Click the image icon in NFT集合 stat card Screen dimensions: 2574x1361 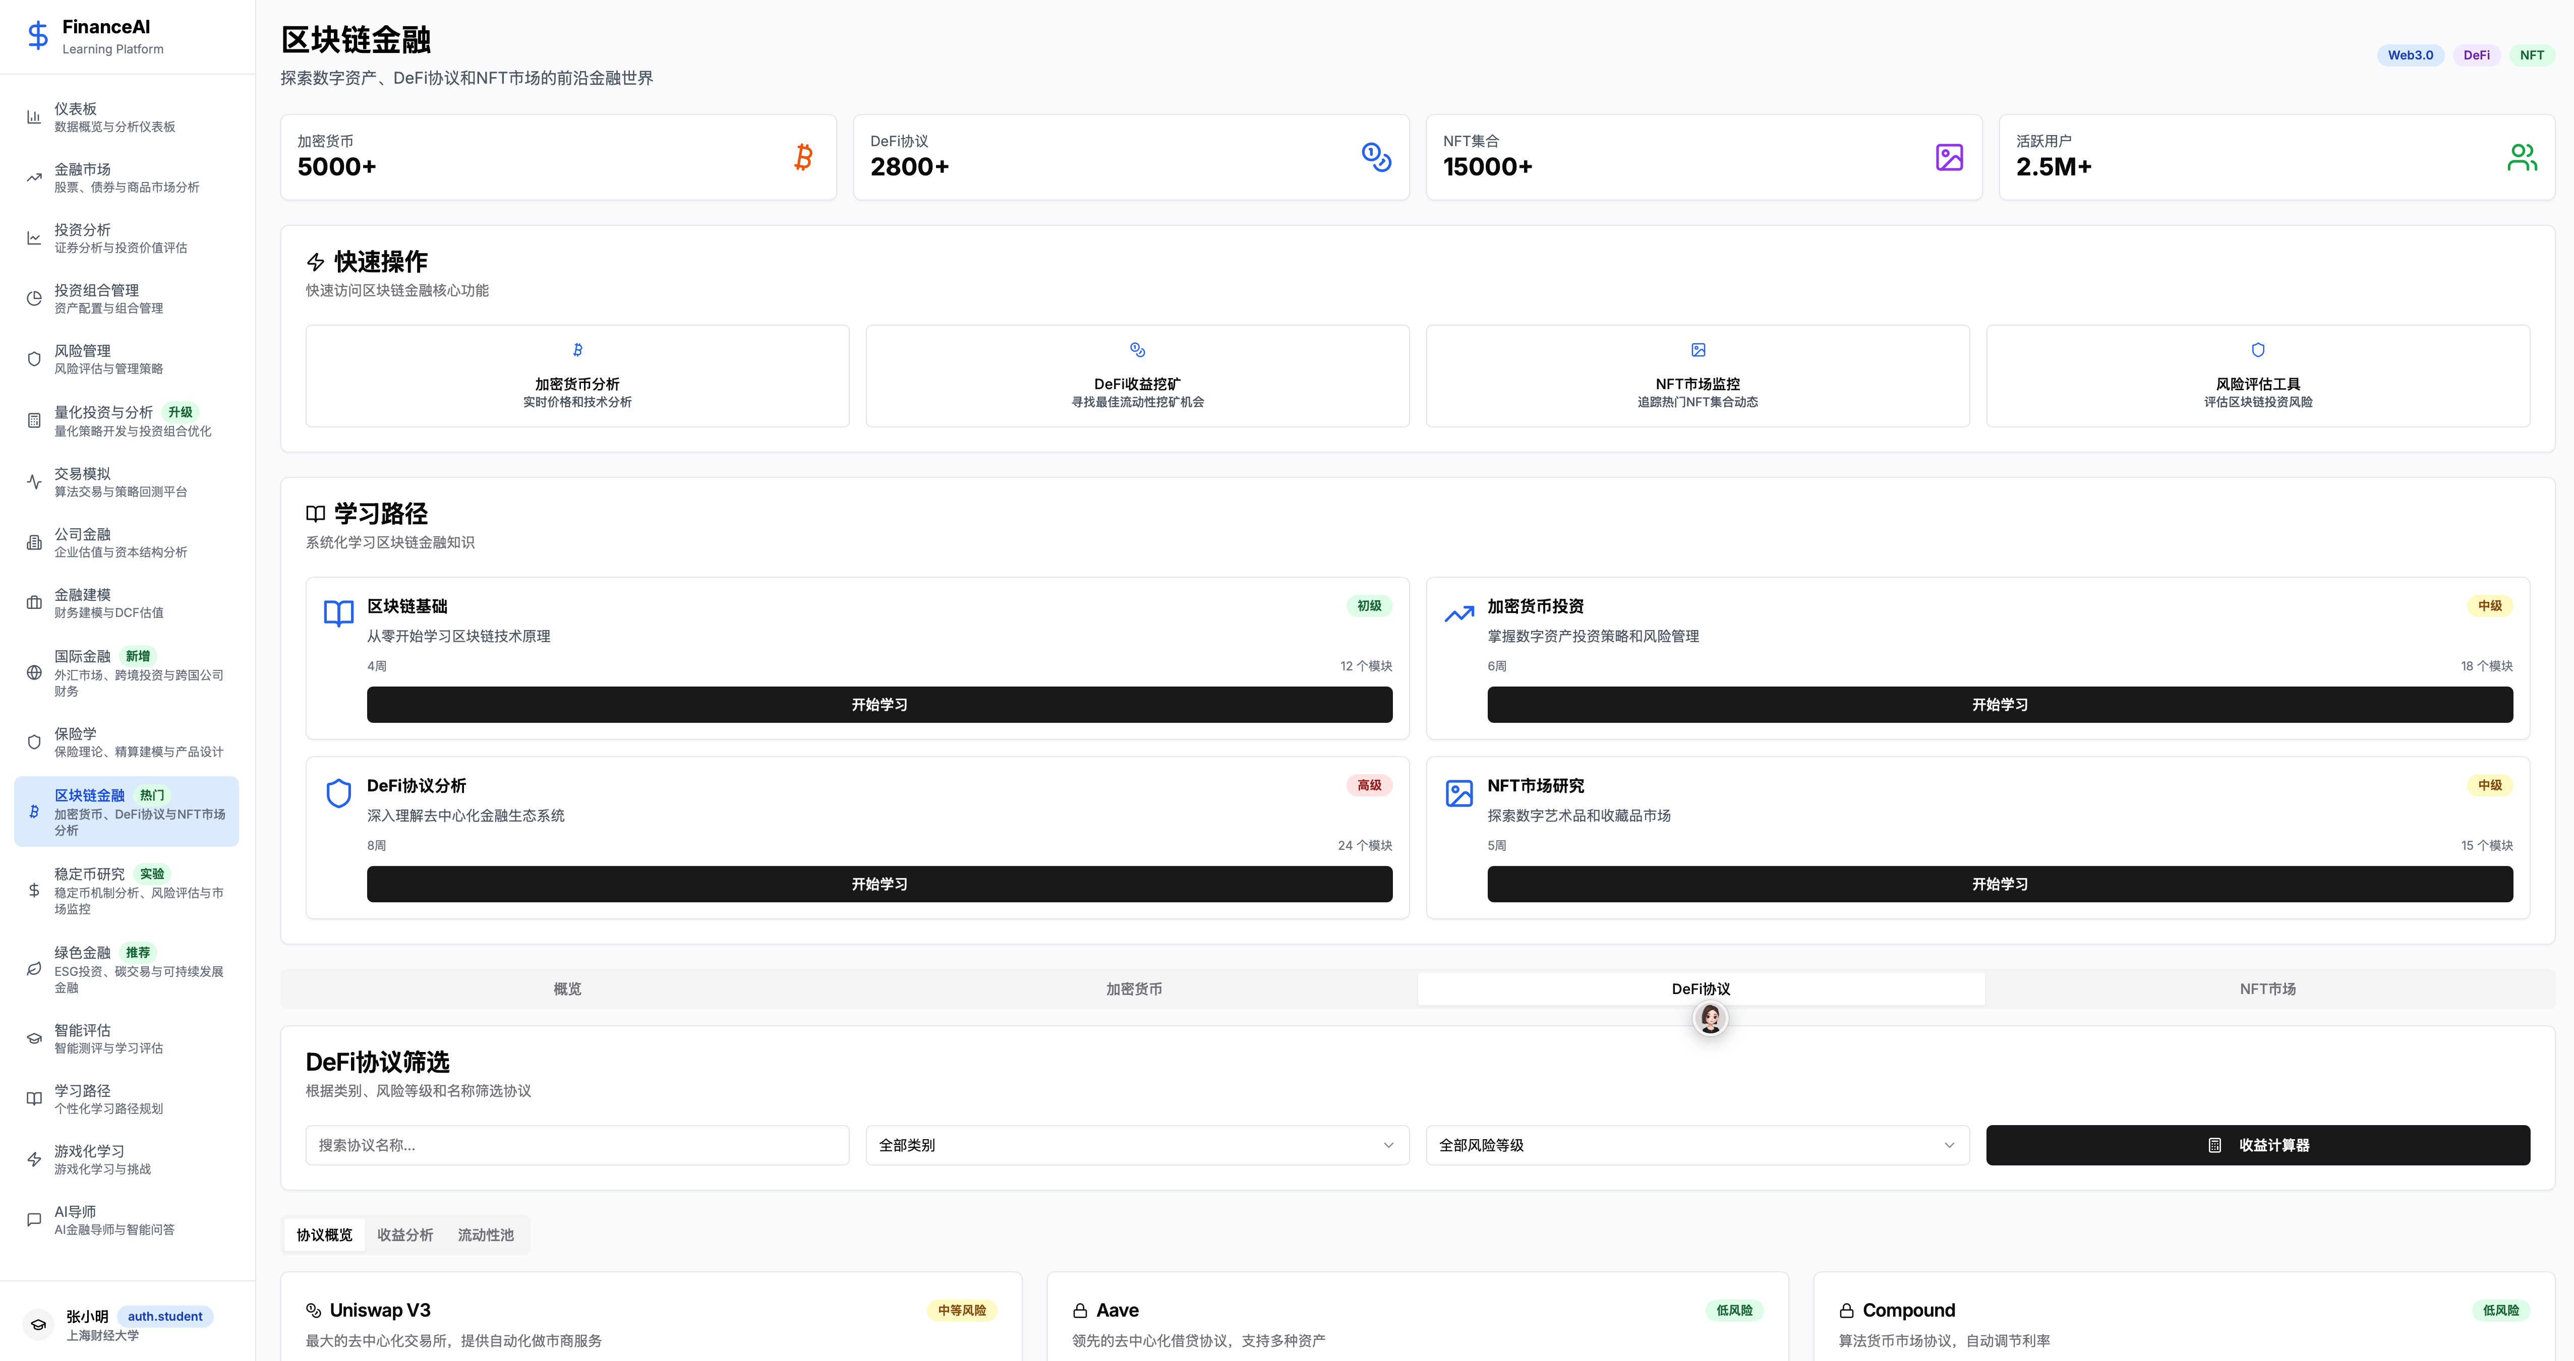pos(1949,157)
